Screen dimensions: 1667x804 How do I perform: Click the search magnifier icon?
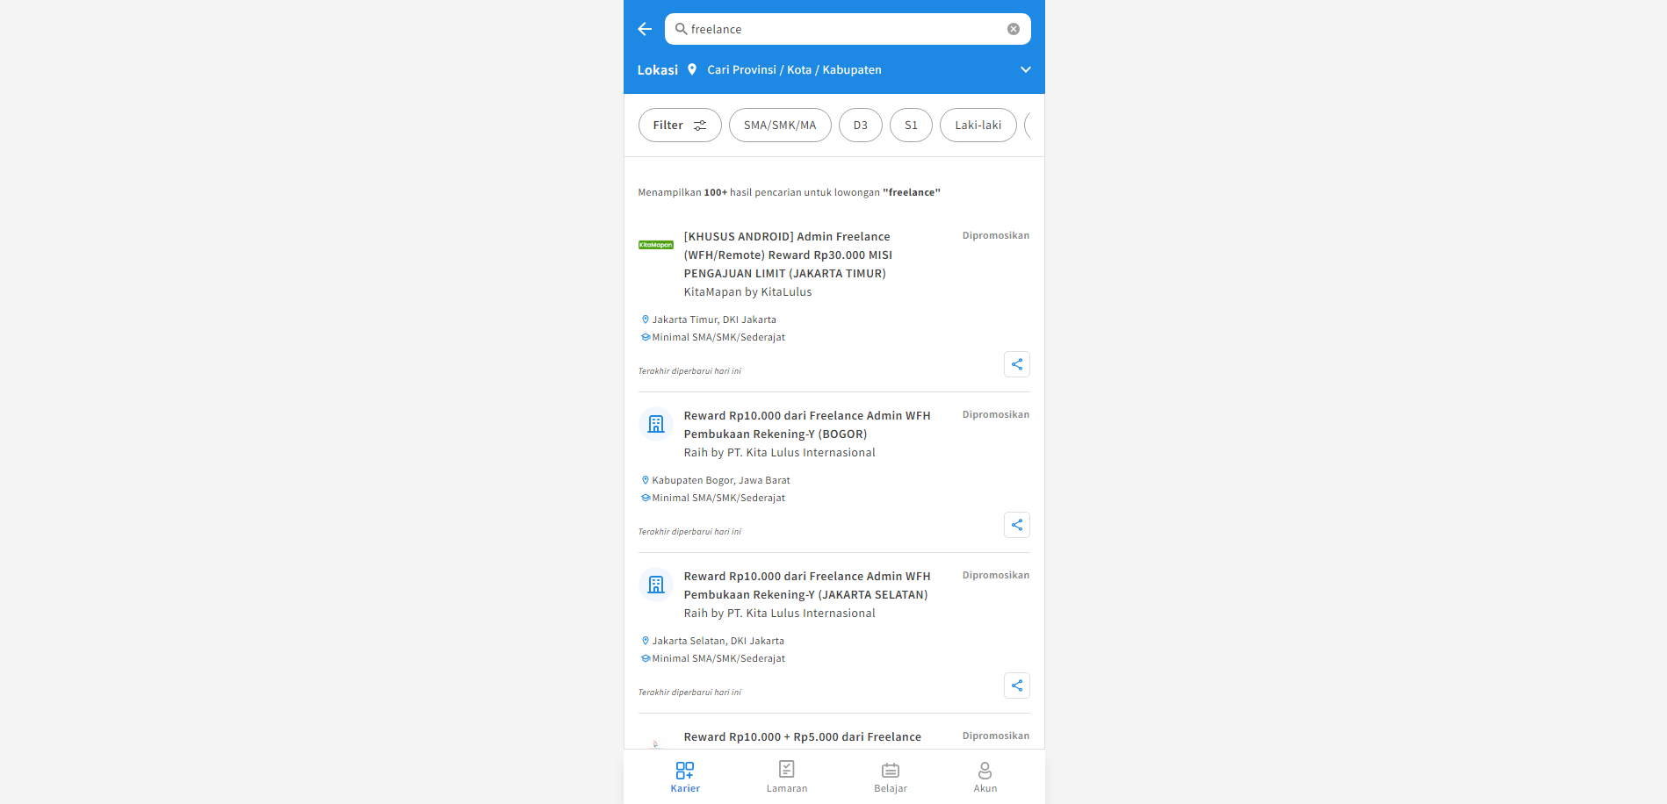[681, 29]
